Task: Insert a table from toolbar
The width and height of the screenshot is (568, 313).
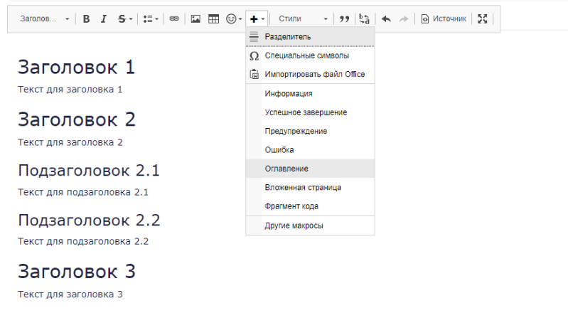Action: [214, 19]
